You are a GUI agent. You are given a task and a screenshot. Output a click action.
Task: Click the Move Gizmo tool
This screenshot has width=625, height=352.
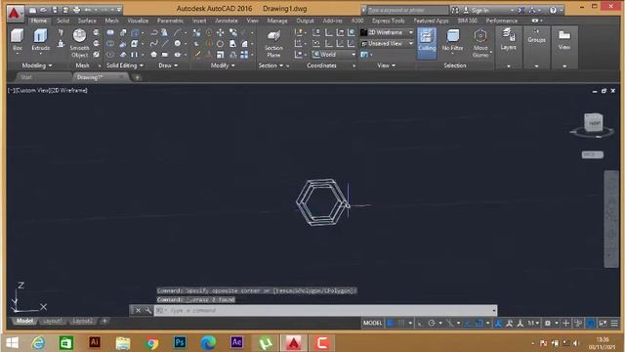(480, 43)
